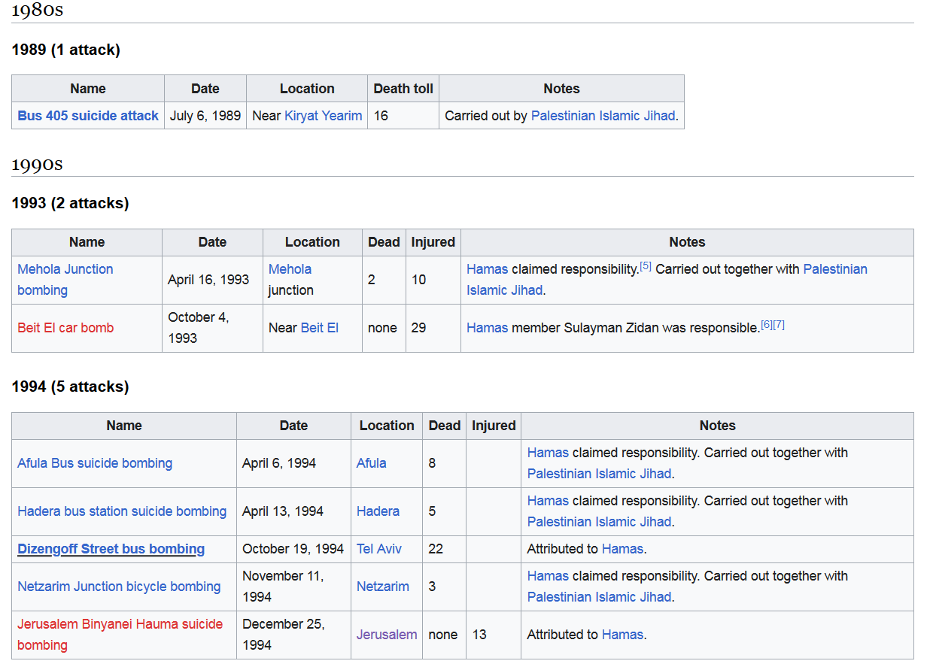Select the date October 19, 1994
The image size is (927, 670).
coord(293,549)
